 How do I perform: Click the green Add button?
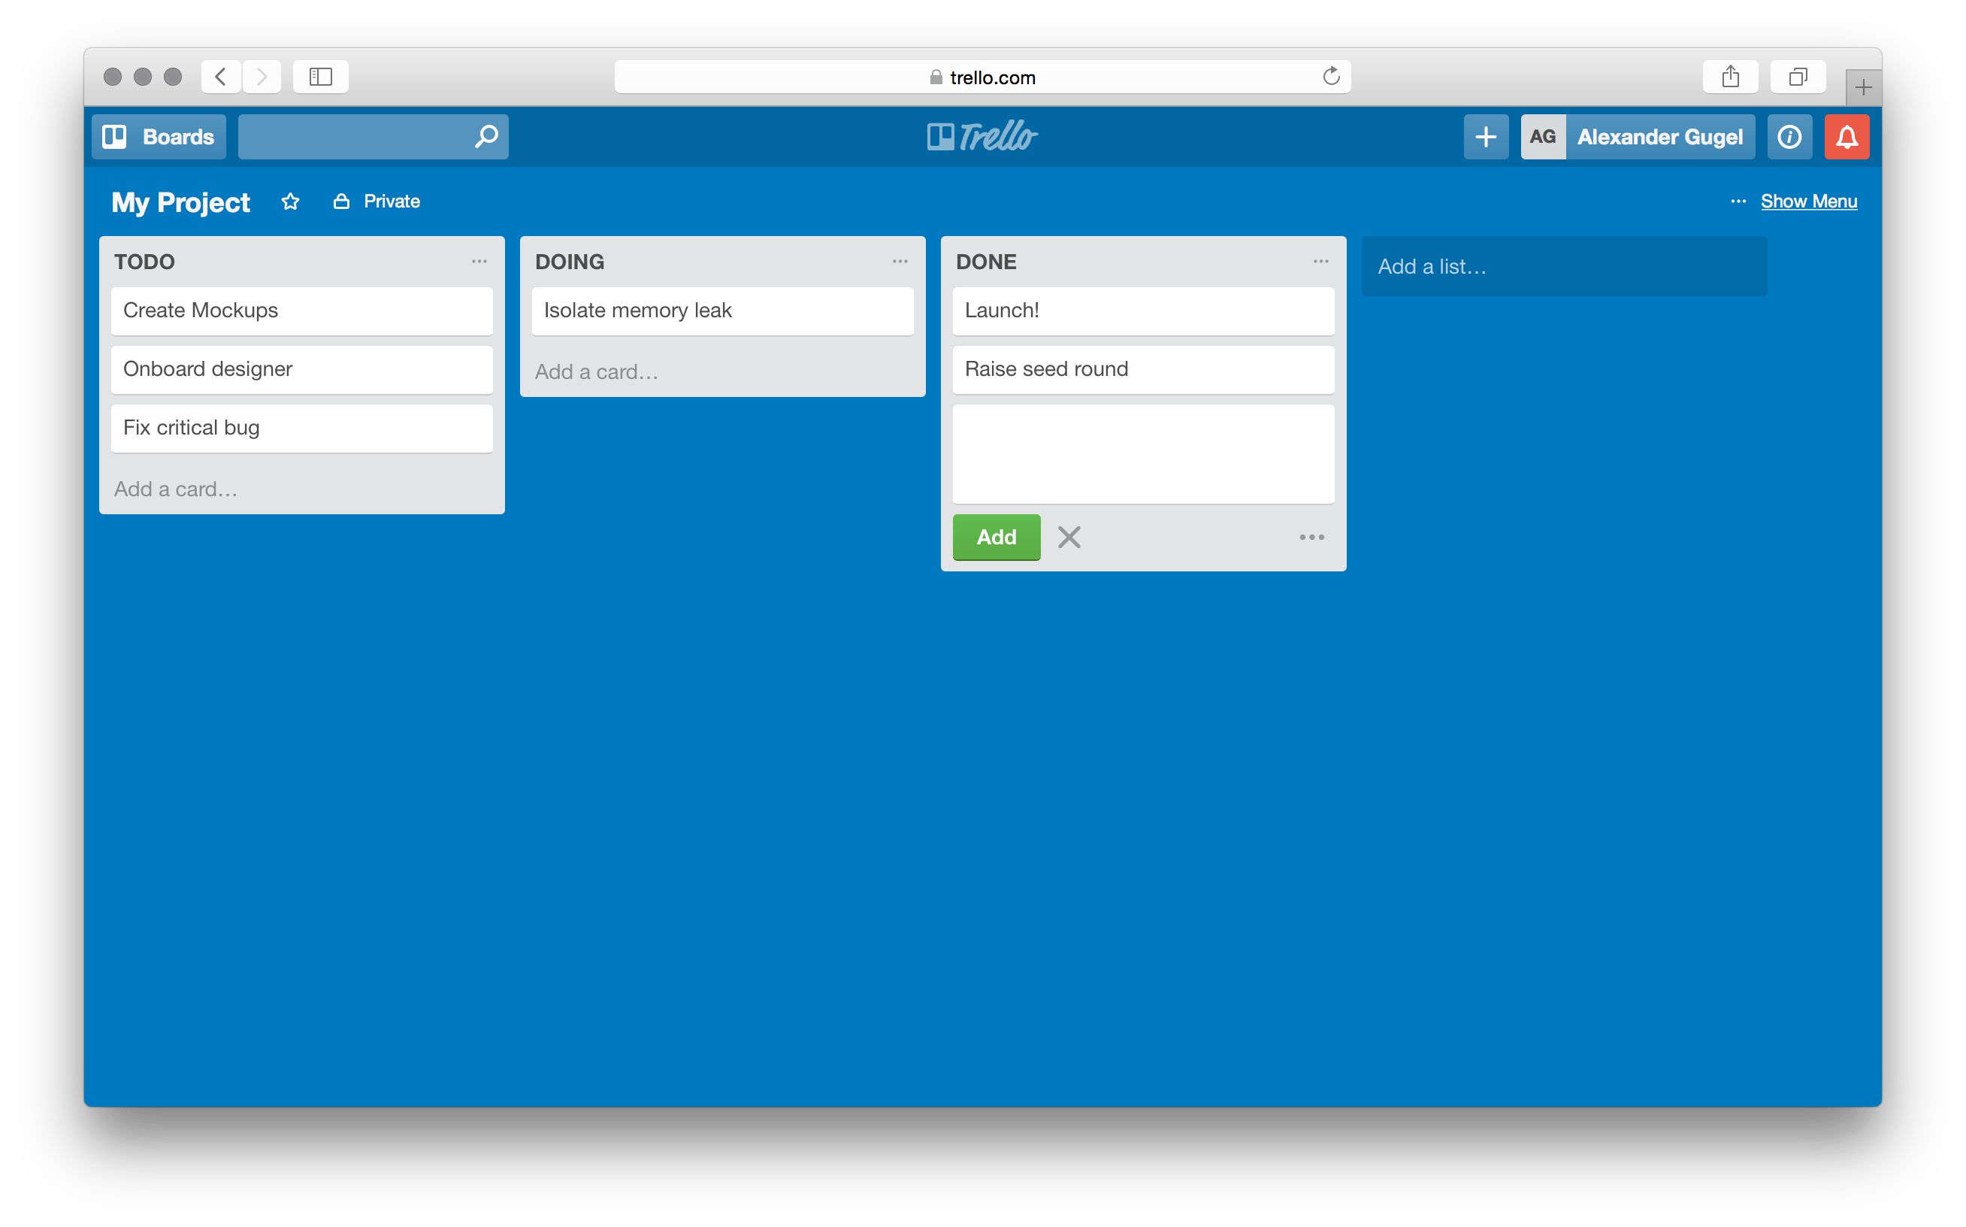[x=996, y=536]
